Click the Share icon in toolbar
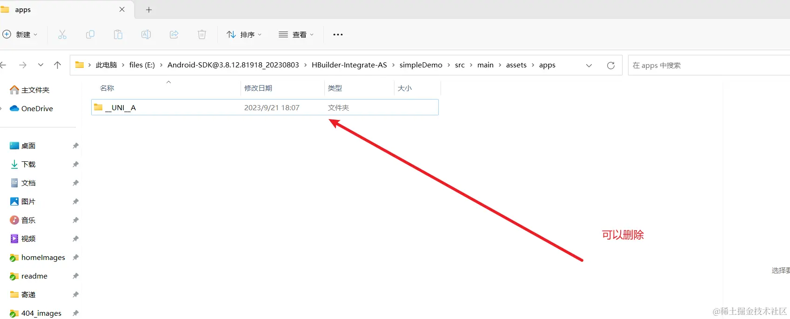790x319 pixels. (x=174, y=34)
